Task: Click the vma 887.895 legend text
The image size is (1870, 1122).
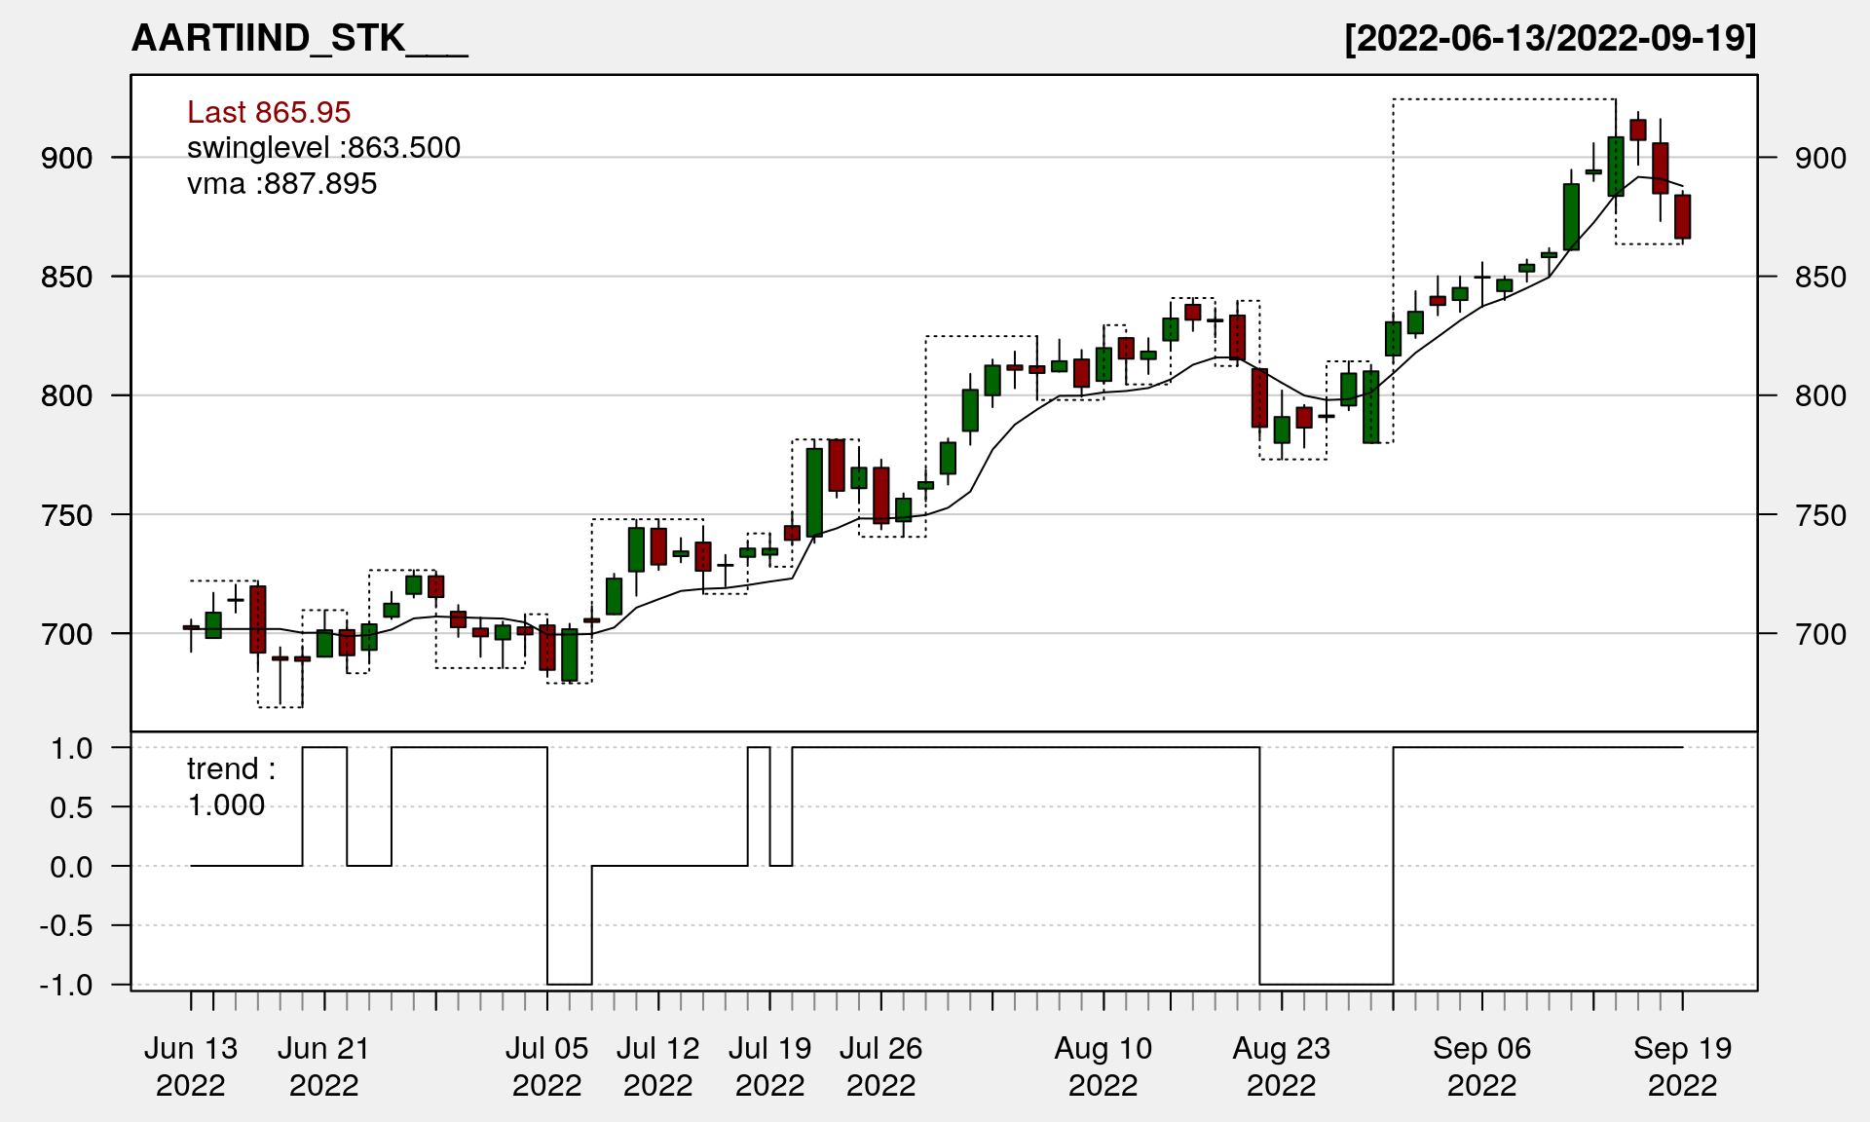Action: click(281, 184)
